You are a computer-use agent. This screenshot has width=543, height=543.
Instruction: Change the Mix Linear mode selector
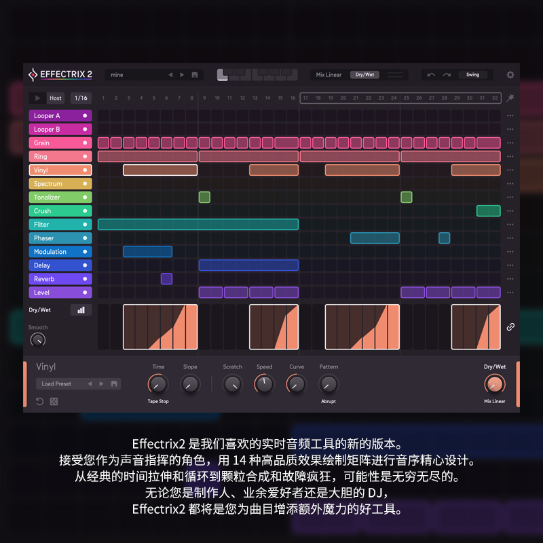pyautogui.click(x=329, y=75)
